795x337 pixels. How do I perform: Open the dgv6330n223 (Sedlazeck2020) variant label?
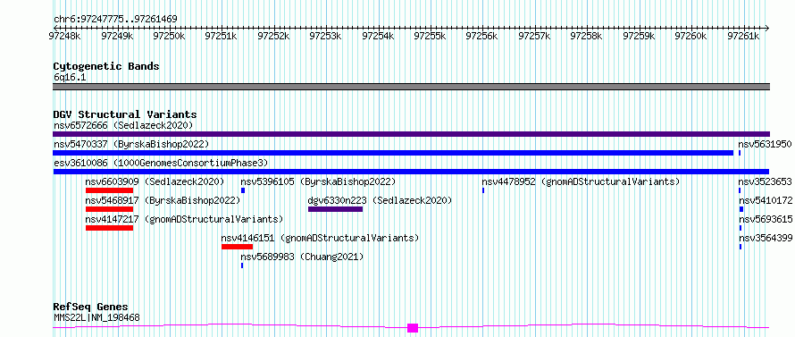point(380,200)
